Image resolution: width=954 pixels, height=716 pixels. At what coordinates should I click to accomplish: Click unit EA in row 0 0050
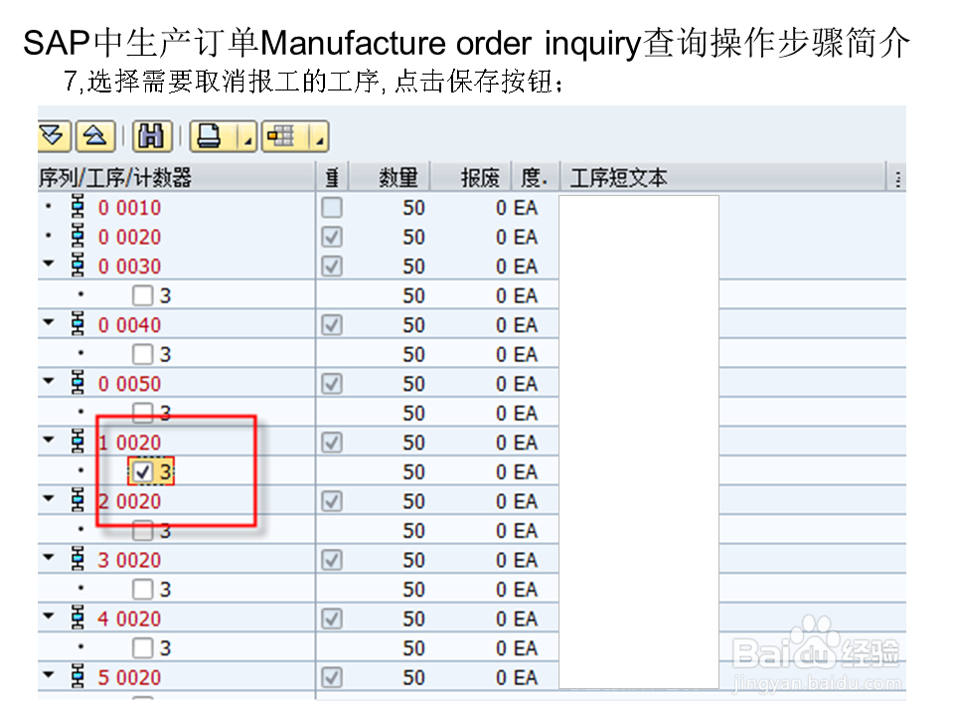point(526,384)
